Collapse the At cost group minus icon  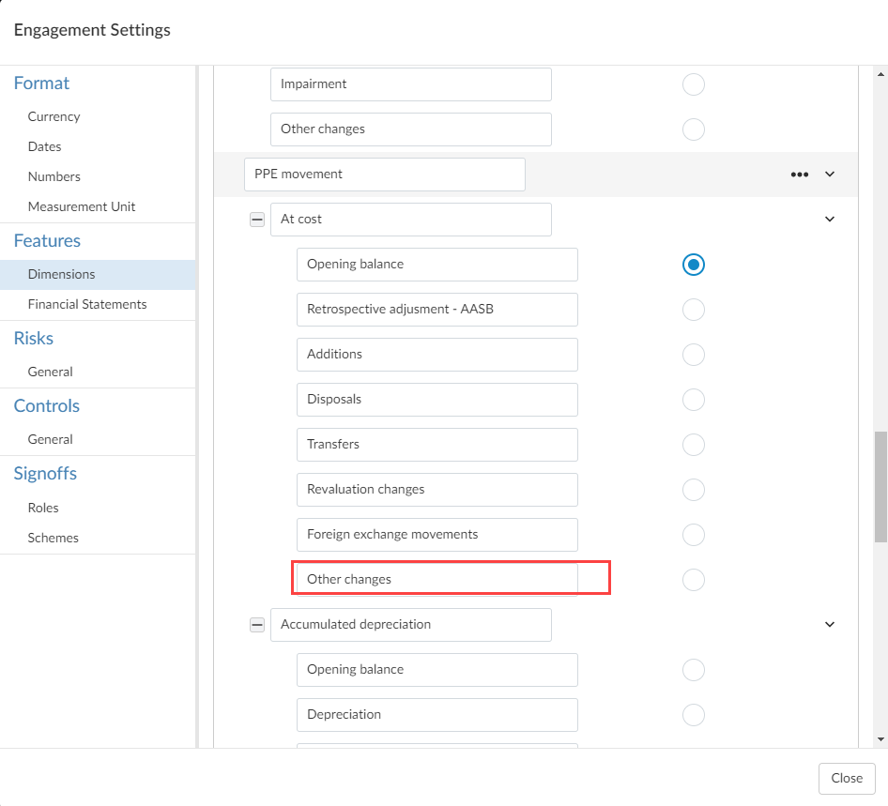pyautogui.click(x=257, y=220)
